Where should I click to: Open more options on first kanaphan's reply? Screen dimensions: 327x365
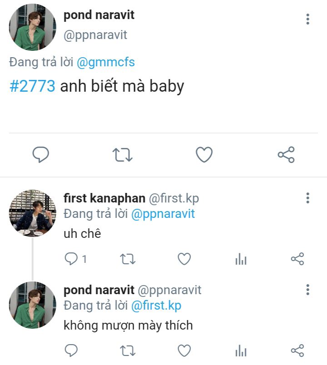[x=308, y=198]
